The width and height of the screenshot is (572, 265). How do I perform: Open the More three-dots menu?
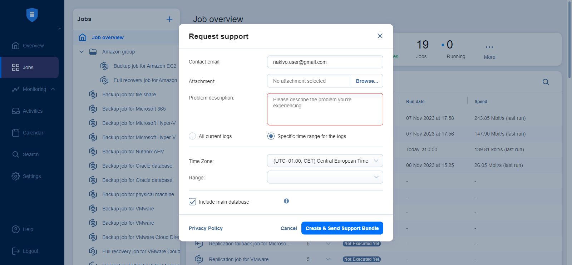click(x=489, y=47)
